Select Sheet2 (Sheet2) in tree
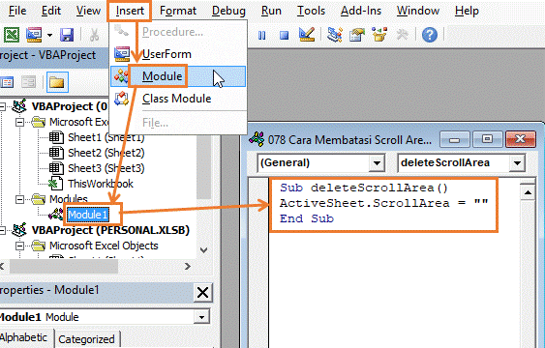 pyautogui.click(x=106, y=153)
